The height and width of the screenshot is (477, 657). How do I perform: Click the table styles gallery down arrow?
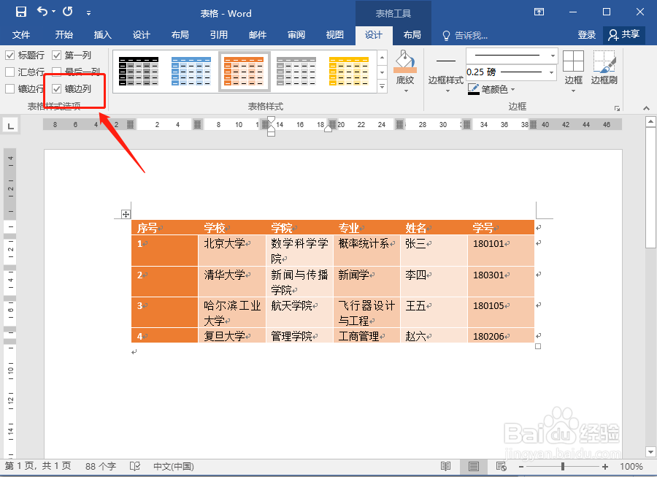382,72
